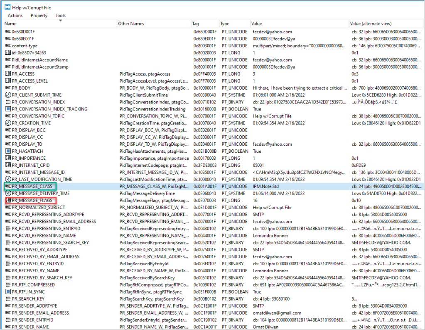Click the clock icon beside PR_MESSAGE_DELIVERY_TIME

point(8,193)
